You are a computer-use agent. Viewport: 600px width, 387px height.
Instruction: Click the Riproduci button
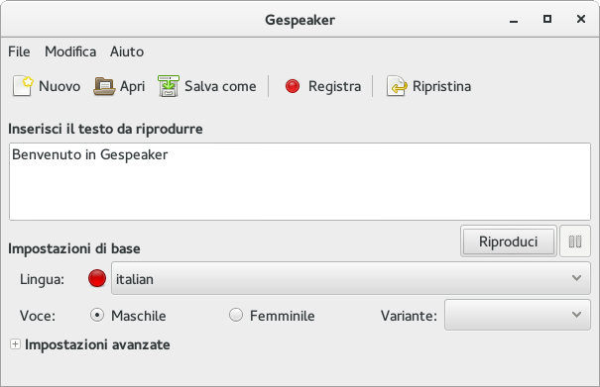click(x=509, y=242)
